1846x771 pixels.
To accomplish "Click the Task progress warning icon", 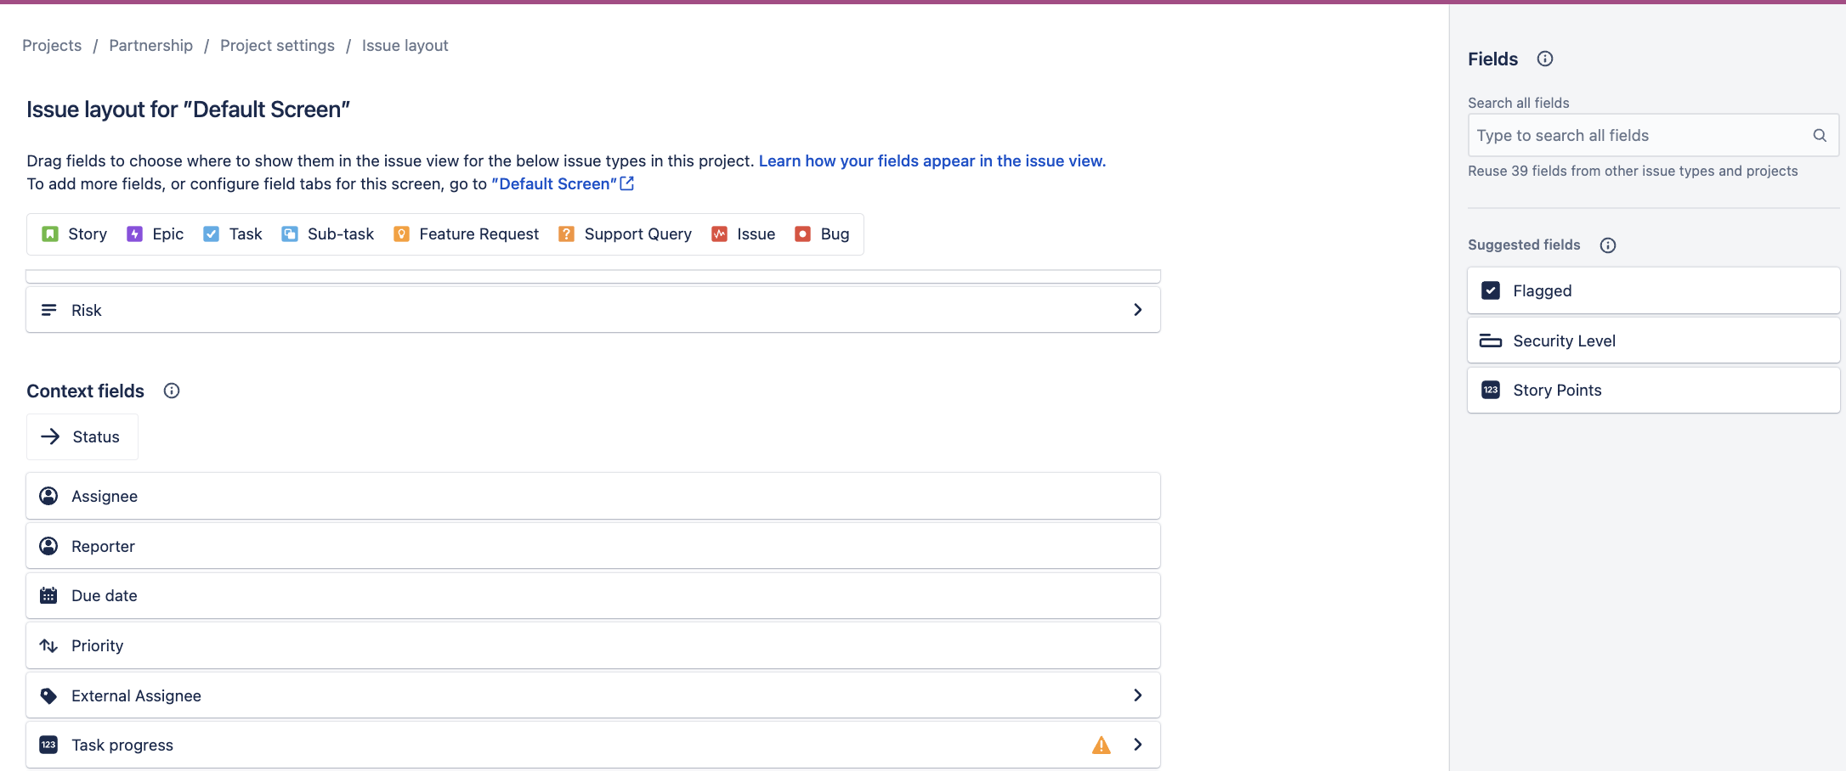I will (x=1101, y=745).
